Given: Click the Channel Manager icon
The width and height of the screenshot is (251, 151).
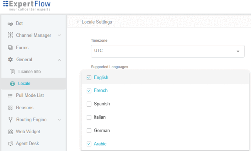Looking at the screenshot, I should tap(10, 35).
